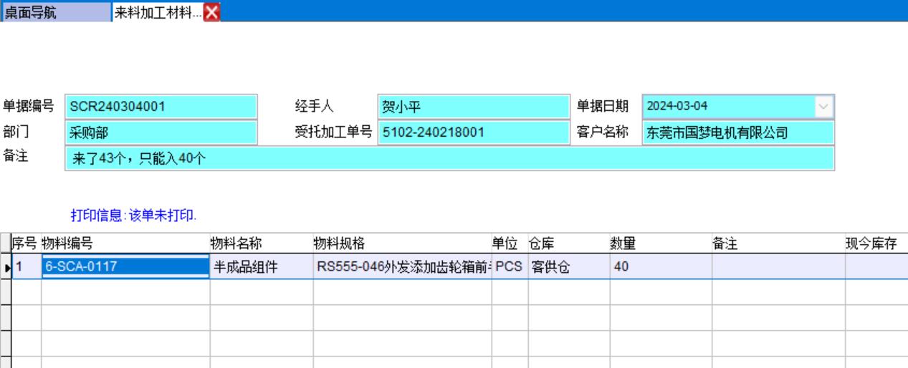Open the 单据日期 dropdown arrow

point(823,107)
